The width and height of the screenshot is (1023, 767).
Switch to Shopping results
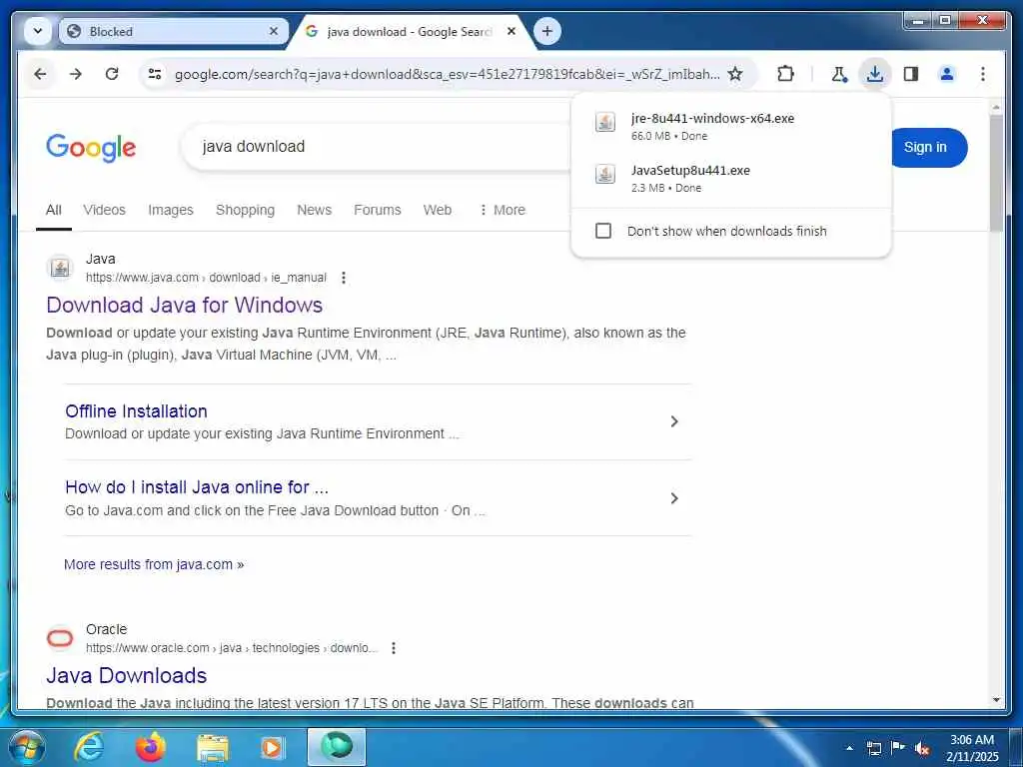tap(246, 210)
